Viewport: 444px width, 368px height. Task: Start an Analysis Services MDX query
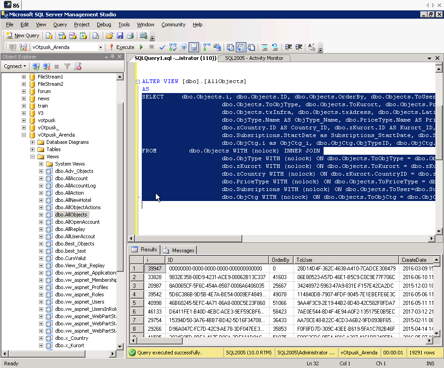tap(62, 35)
